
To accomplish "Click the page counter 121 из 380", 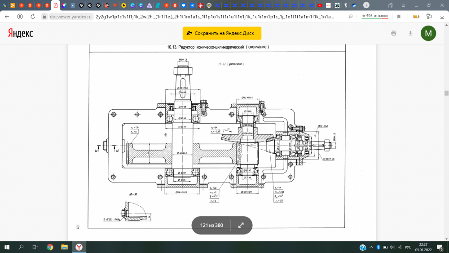I will pyautogui.click(x=211, y=225).
